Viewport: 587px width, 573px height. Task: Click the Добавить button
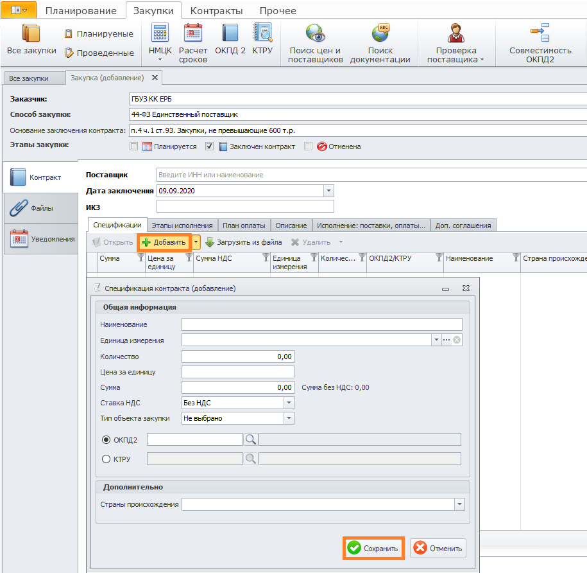(x=164, y=242)
